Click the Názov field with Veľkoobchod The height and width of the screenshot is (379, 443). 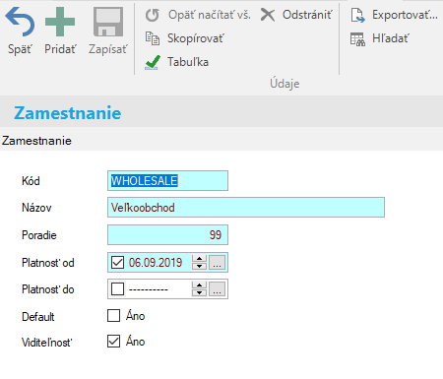(246, 208)
